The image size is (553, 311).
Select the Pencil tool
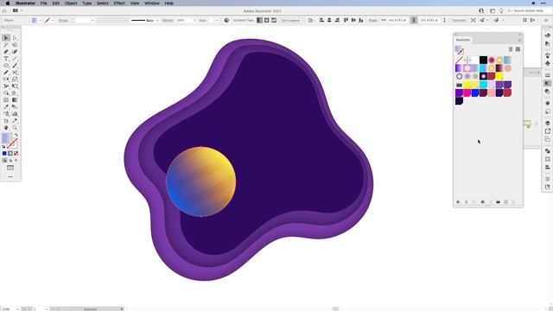(6, 73)
